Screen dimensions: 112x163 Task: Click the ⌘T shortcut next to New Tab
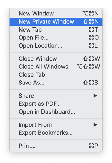click(93, 30)
